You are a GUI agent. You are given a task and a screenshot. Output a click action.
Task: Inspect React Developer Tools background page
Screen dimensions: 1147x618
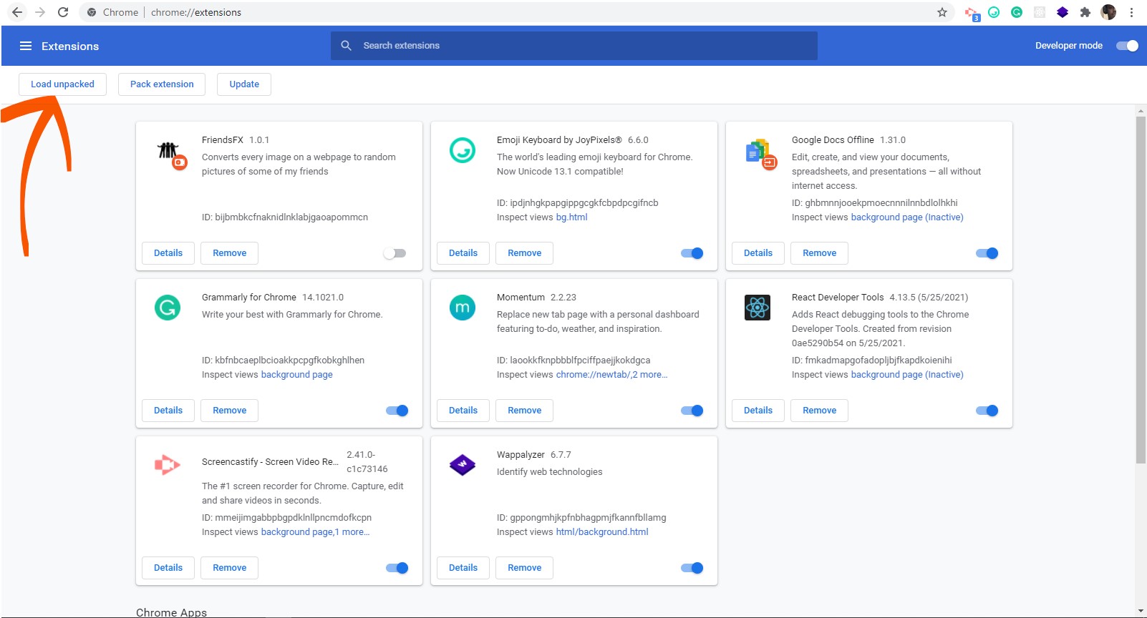[x=906, y=375]
